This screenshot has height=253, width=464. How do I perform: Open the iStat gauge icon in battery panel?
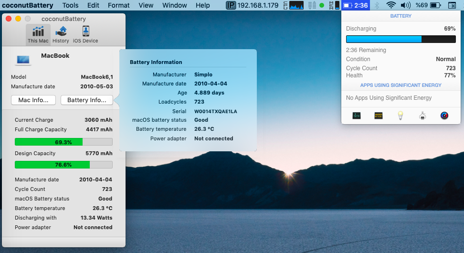click(x=444, y=116)
